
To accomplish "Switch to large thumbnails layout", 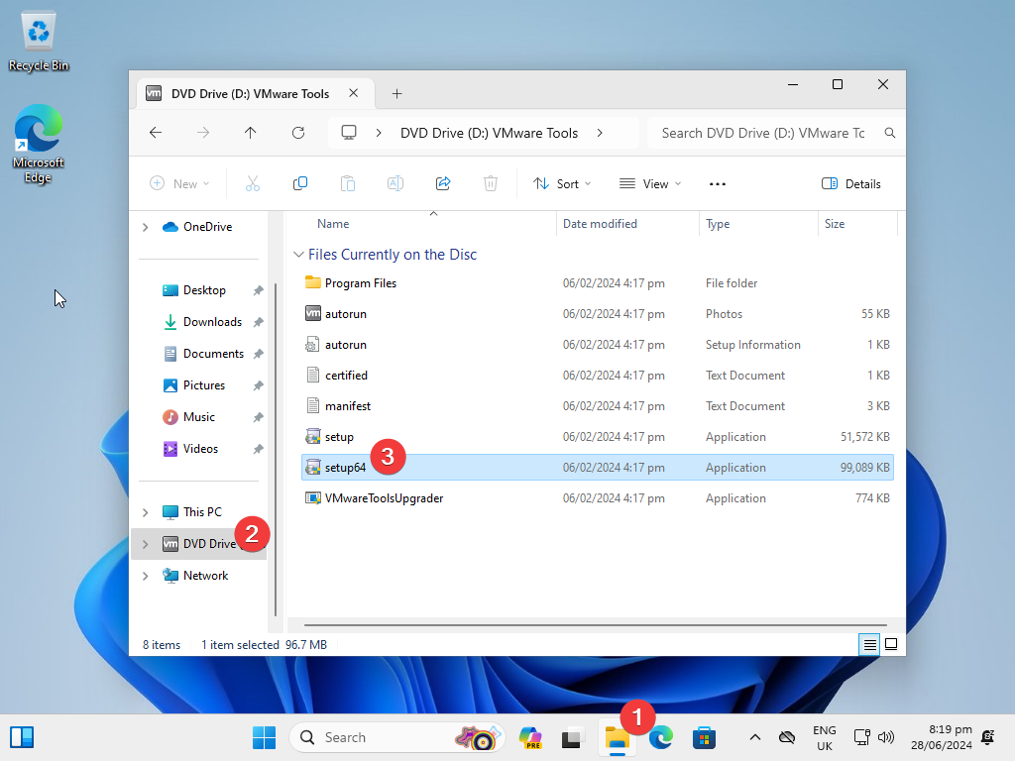I will [x=891, y=644].
